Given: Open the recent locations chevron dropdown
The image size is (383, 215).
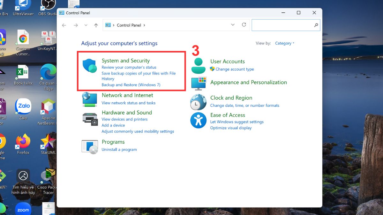Looking at the screenshot, I should coord(86,25).
